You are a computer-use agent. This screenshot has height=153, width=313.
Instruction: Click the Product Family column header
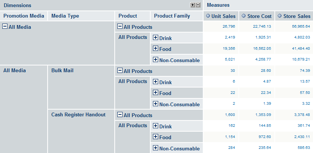coord(172,16)
